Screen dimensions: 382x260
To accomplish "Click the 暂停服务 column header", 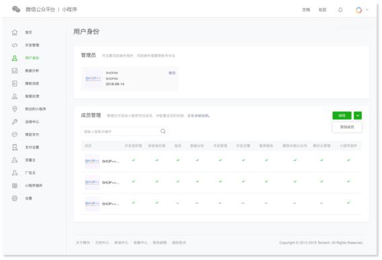I will point(266,146).
